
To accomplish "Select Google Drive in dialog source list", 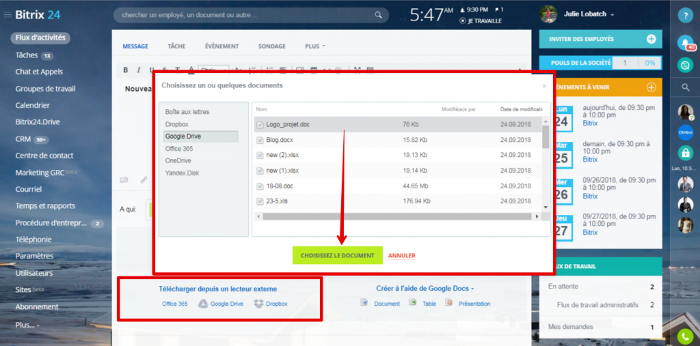I will pyautogui.click(x=200, y=136).
